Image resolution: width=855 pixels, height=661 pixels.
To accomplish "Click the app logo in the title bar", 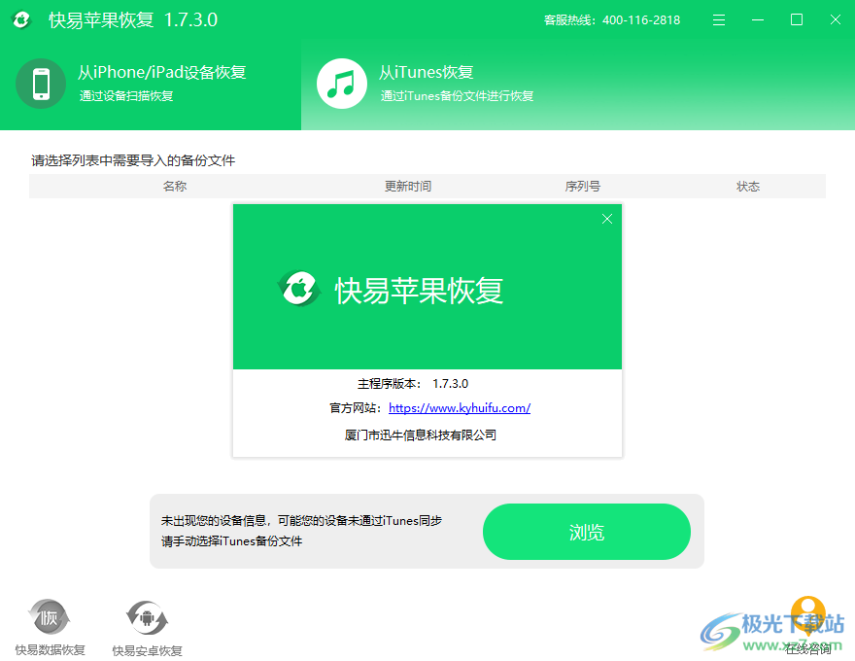I will tap(21, 19).
